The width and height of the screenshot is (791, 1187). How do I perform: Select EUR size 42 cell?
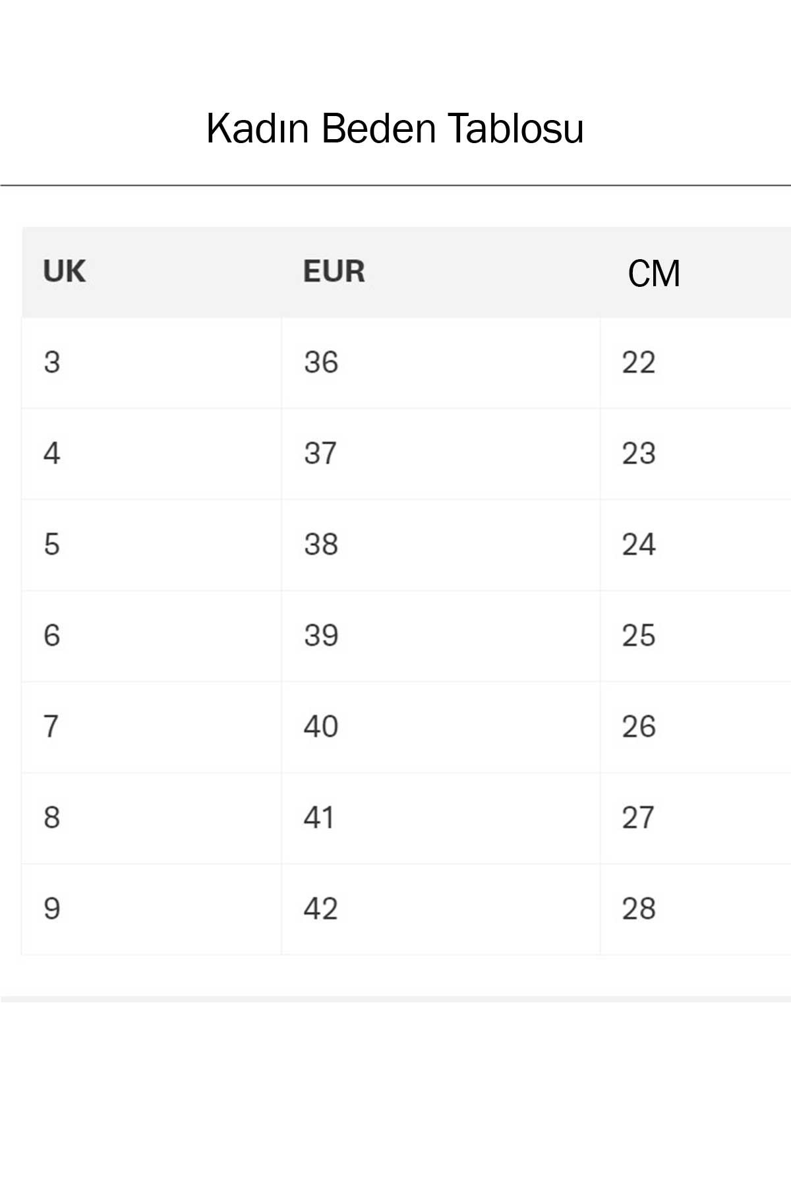coord(321,908)
